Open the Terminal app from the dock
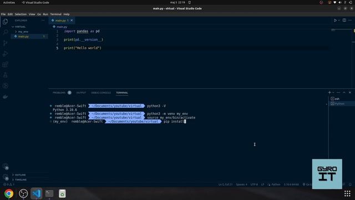355x200 pixels. click(49, 194)
